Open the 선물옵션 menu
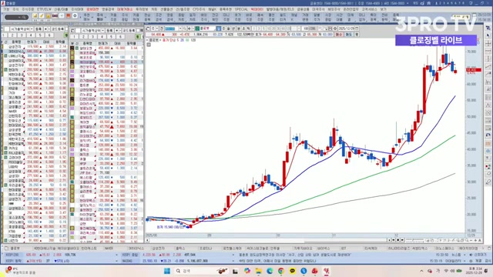The width and height of the screenshot is (493, 277). [x=166, y=9]
